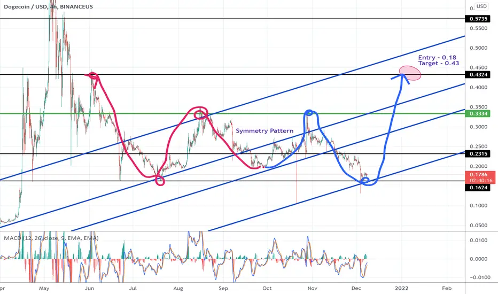
Task: Click Dec on the time axis
Action: point(356,288)
